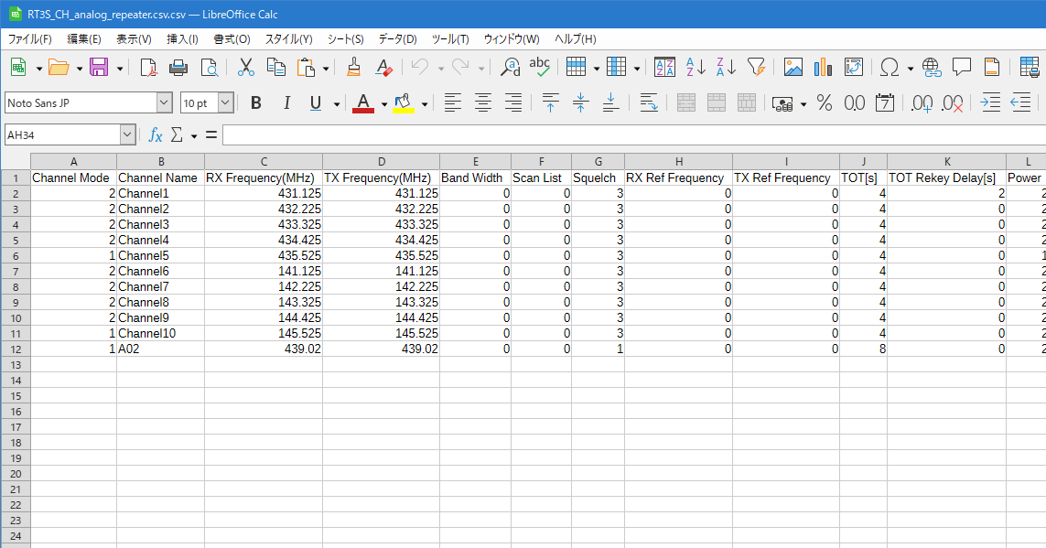
Task: Toggle Center Horizontally alignment
Action: (483, 103)
